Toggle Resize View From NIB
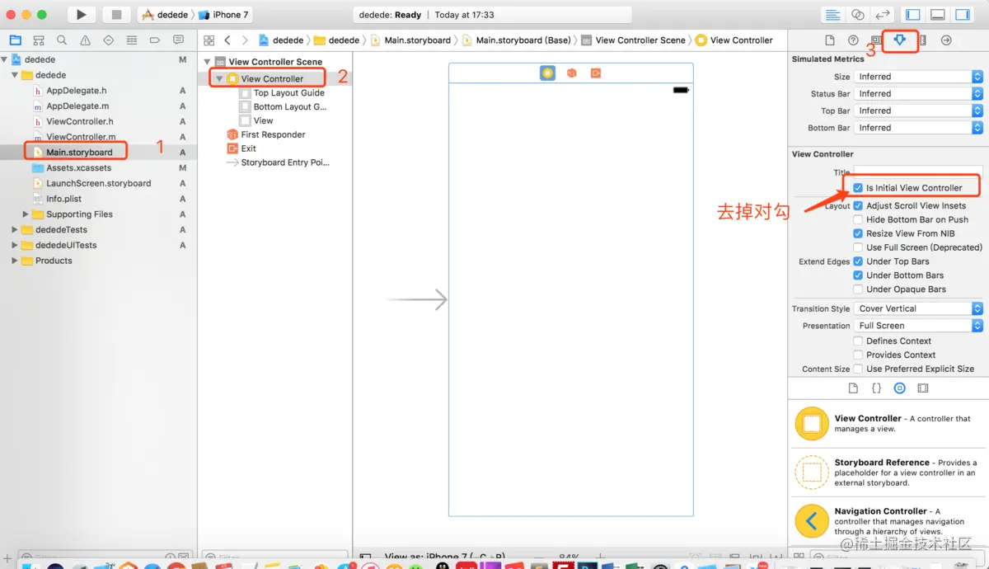Screen dimensions: 989x569 [859, 234]
